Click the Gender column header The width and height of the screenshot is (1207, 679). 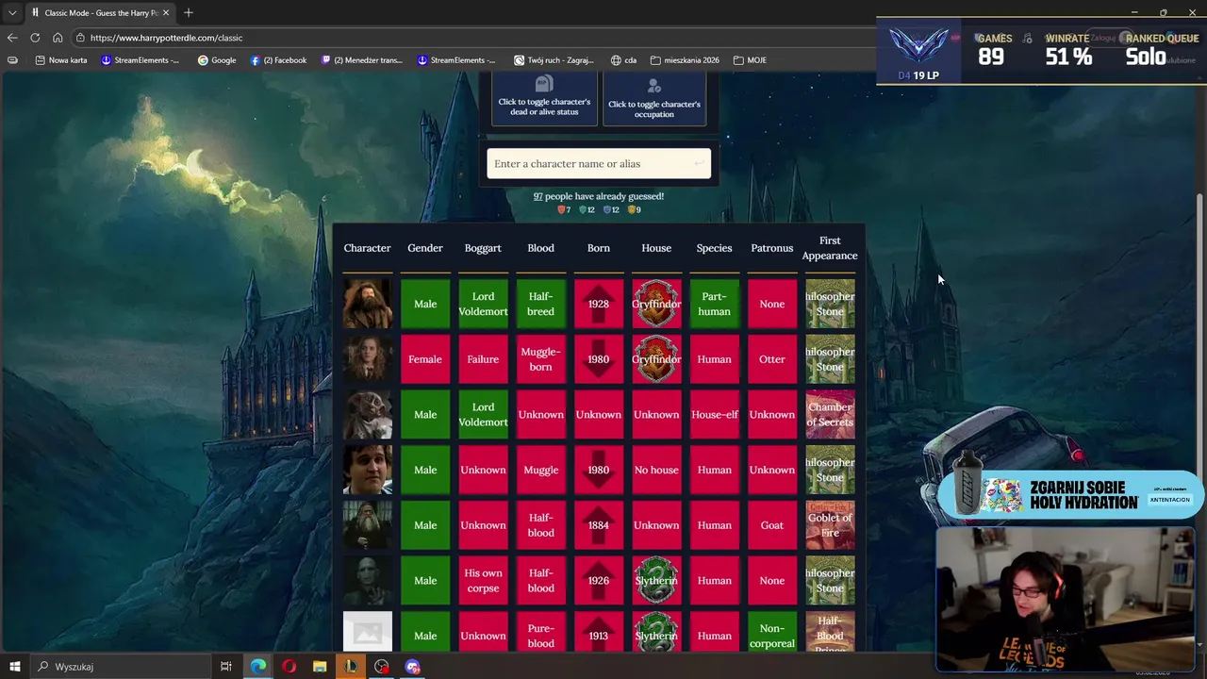[425, 248]
